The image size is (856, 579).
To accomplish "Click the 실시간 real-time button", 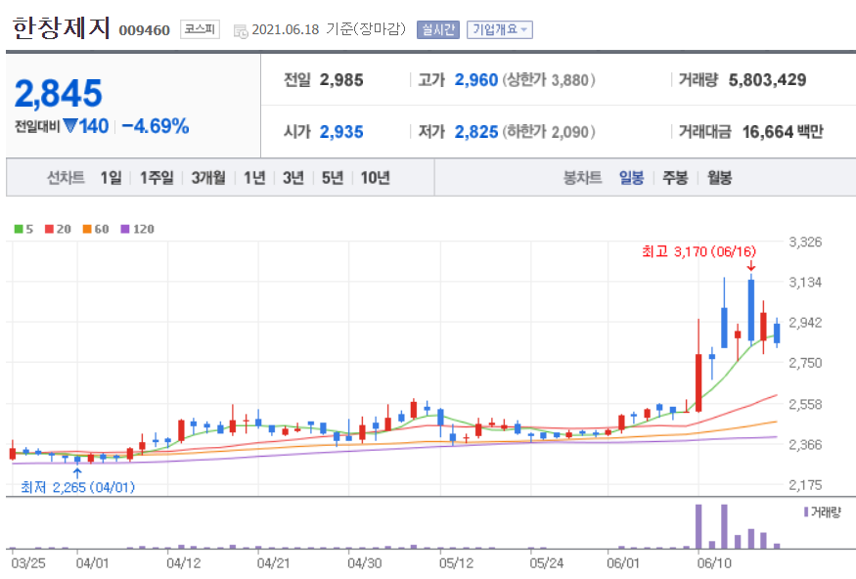I will (438, 29).
